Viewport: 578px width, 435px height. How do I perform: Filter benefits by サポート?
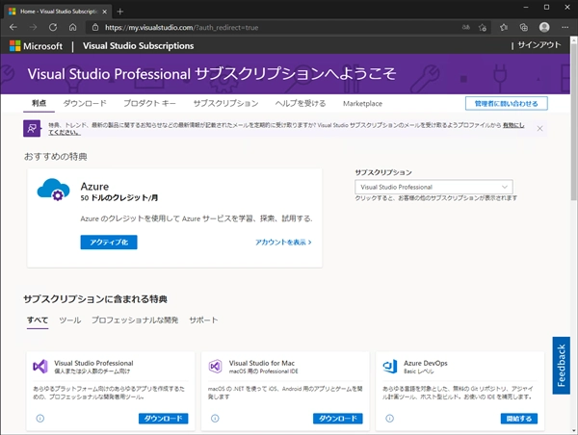click(x=203, y=320)
